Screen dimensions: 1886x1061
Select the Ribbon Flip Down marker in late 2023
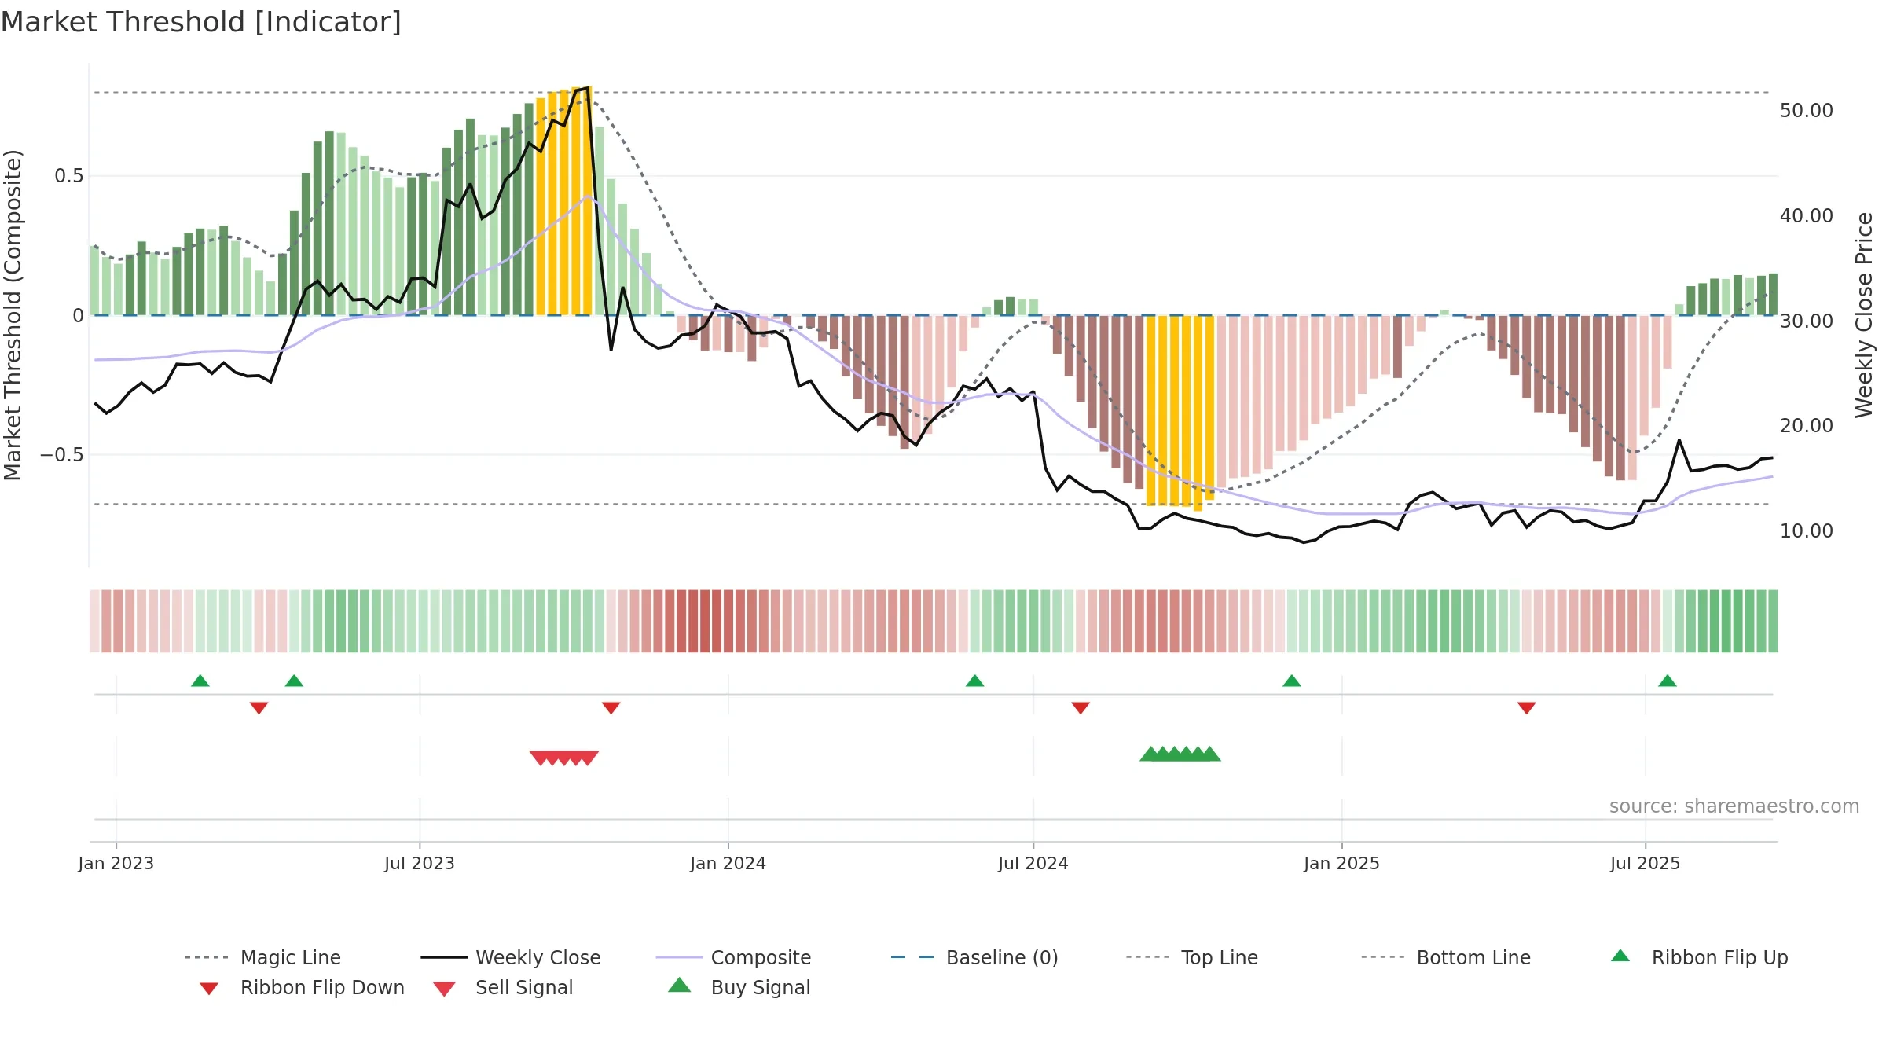611,708
